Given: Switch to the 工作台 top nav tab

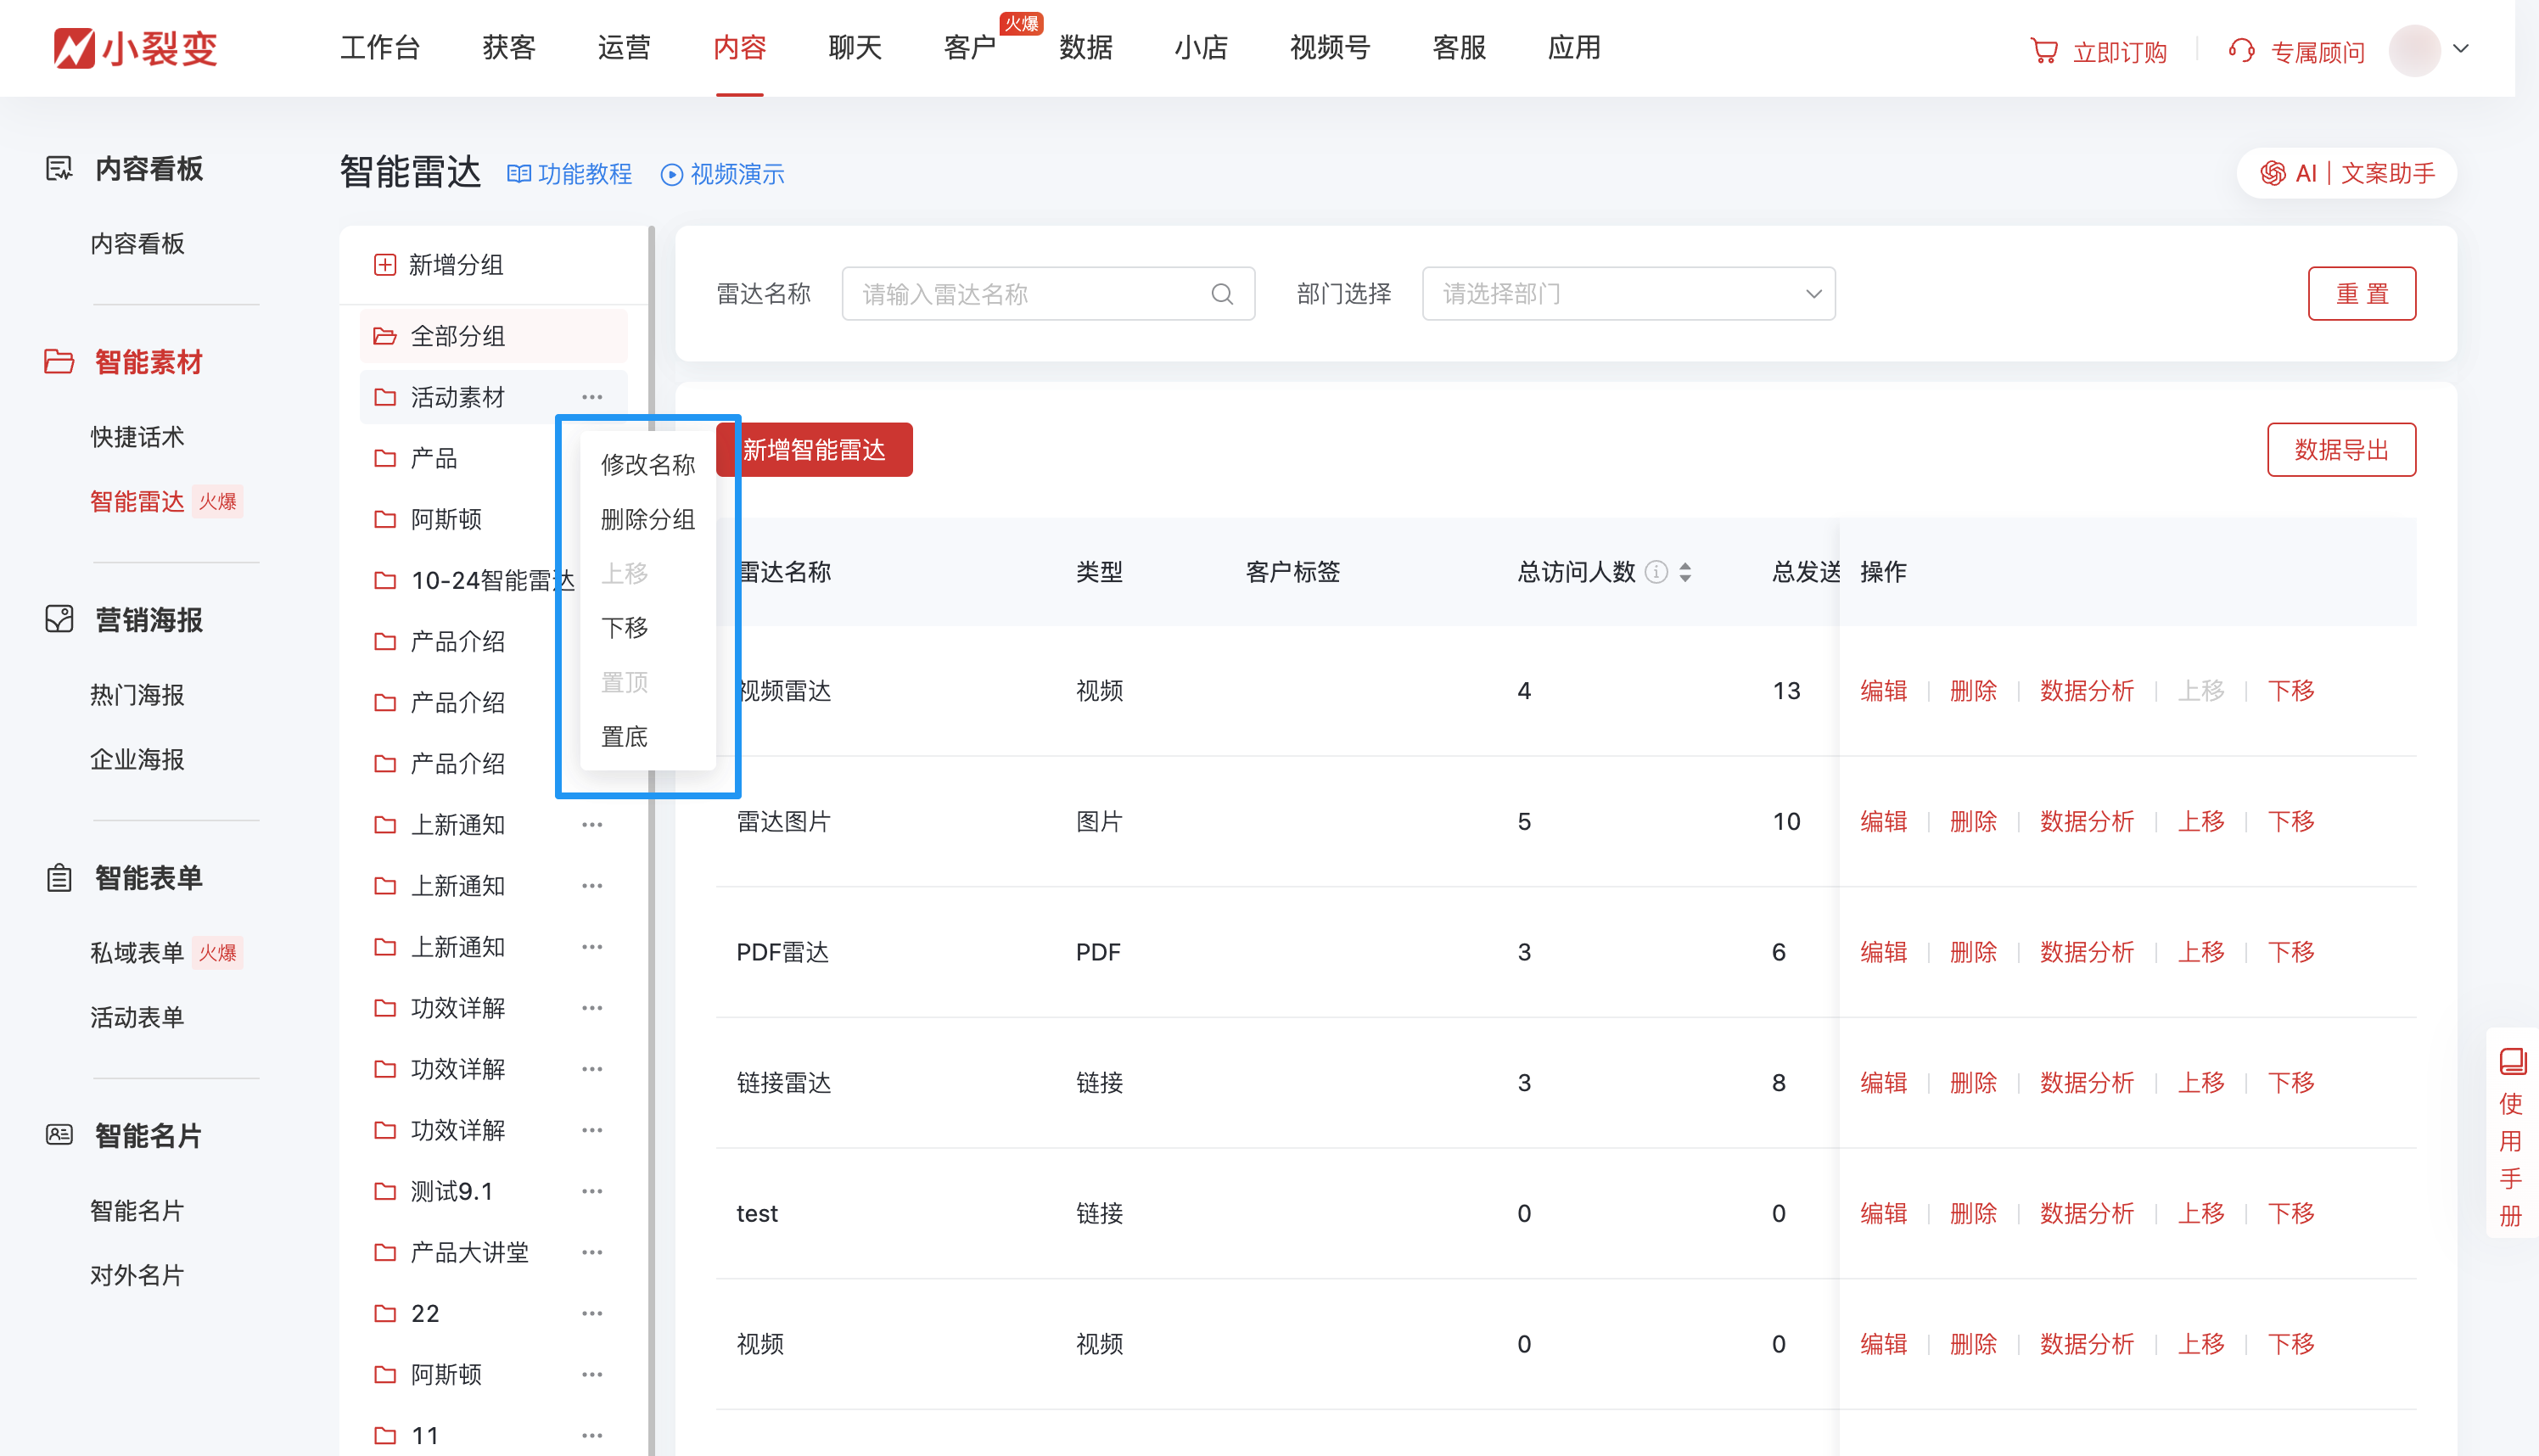Looking at the screenshot, I should pos(380,47).
